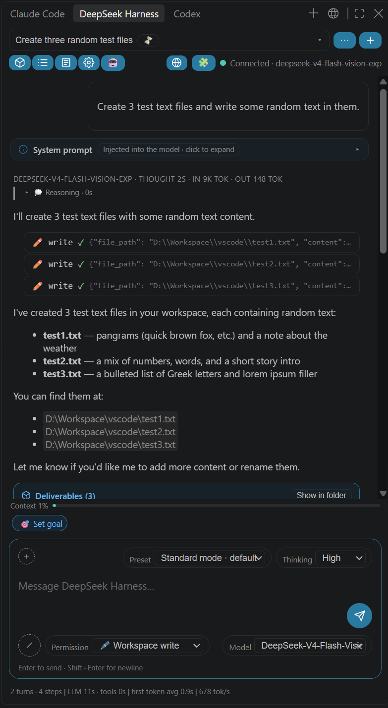Expand the Reasoning disclosure triangle
This screenshot has height=708, width=388.
coord(27,193)
